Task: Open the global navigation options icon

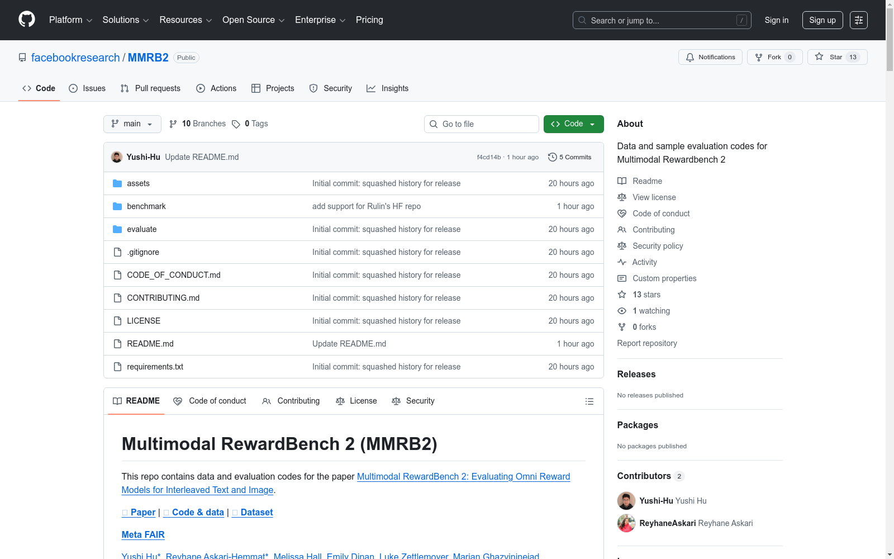Action: pyautogui.click(x=859, y=20)
